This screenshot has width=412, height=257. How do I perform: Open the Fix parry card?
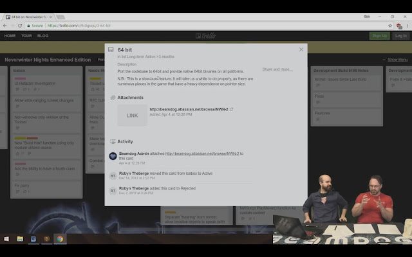pyautogui.click(x=46, y=189)
